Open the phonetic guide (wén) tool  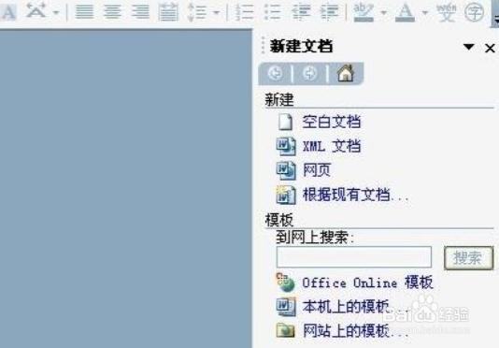pyautogui.click(x=446, y=12)
